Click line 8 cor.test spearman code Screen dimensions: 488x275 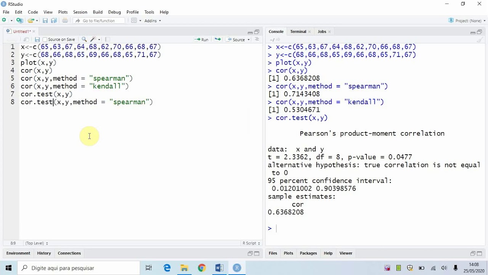[87, 102]
